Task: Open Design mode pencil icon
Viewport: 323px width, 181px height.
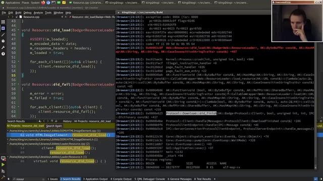Action: point(3,35)
